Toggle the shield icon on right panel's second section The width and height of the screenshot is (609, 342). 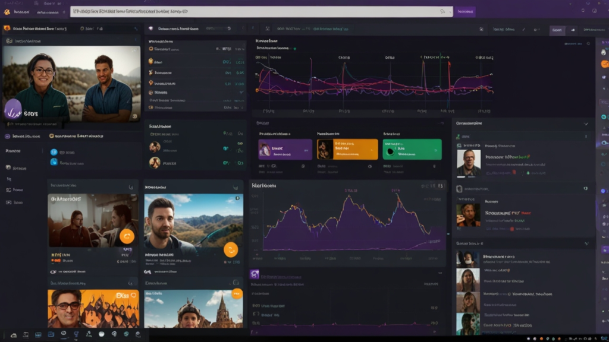[x=585, y=188]
